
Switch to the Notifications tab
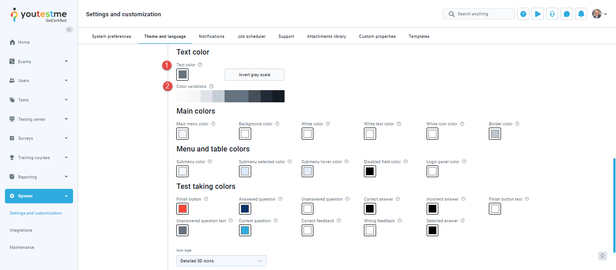pos(211,37)
